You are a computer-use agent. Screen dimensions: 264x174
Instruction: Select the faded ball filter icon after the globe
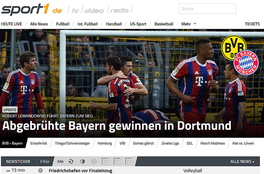click(x=94, y=161)
